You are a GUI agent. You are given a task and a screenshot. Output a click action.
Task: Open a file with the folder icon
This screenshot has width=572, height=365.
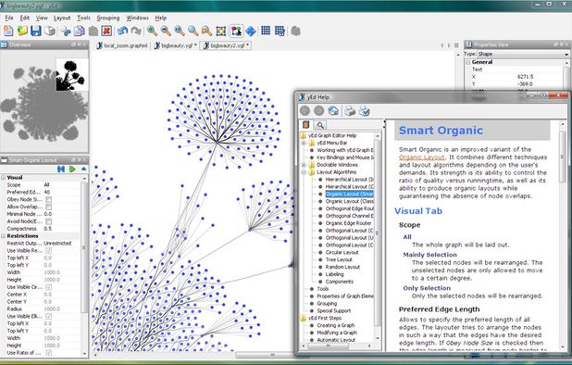pyautogui.click(x=22, y=31)
